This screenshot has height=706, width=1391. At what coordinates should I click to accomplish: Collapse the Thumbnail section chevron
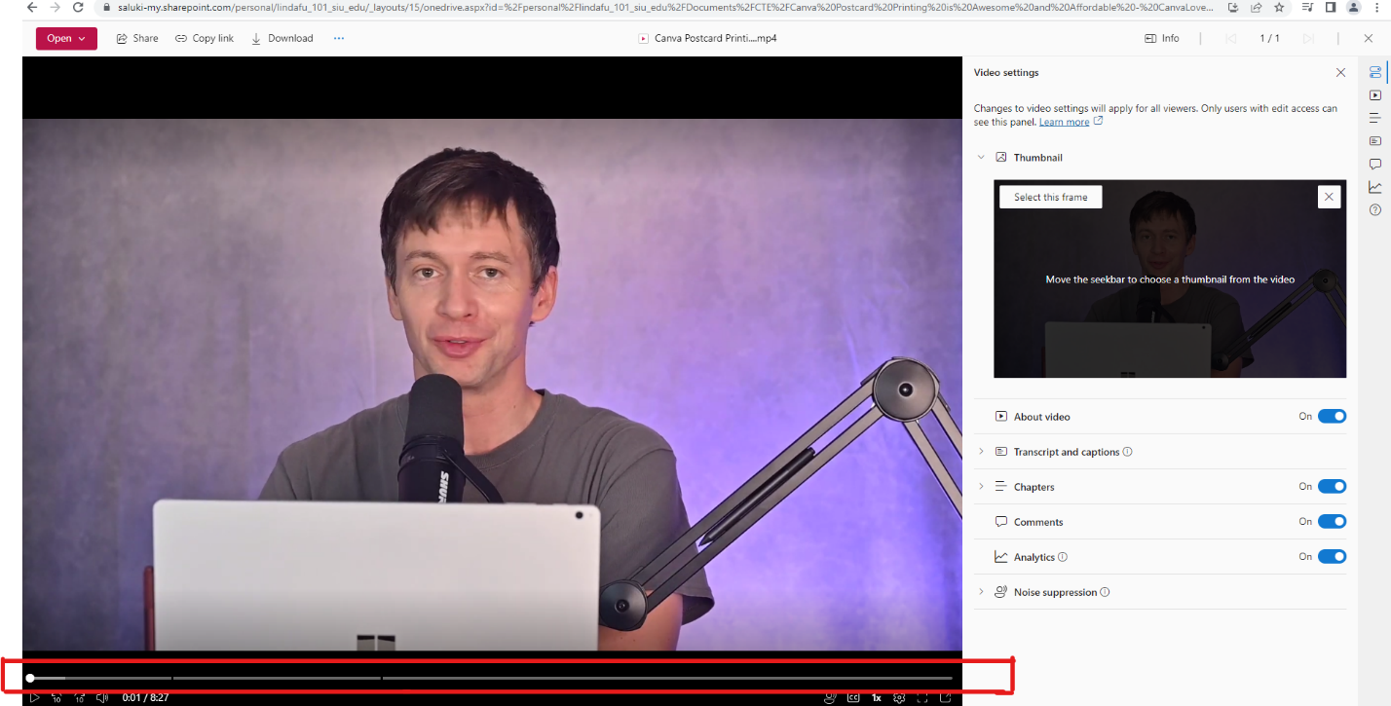click(x=981, y=157)
